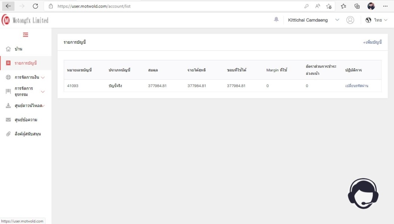
Task: Select รายการบัญชี in the sidebar
Action: click(26, 63)
